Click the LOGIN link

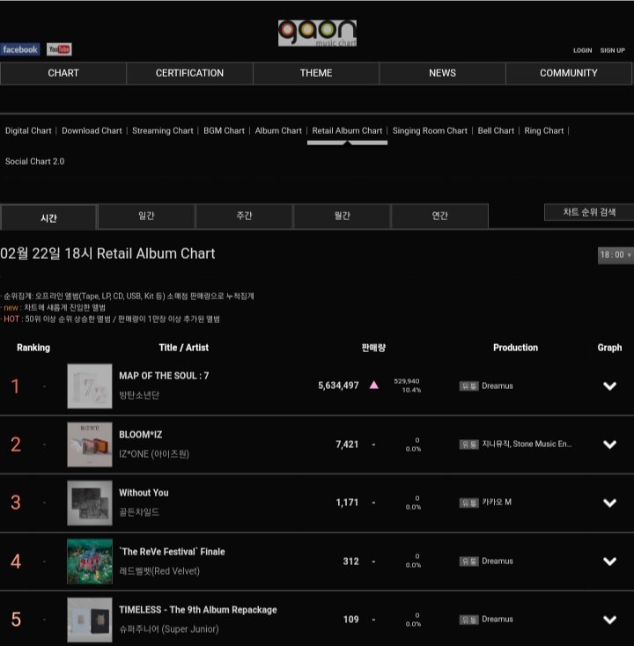pyautogui.click(x=582, y=50)
